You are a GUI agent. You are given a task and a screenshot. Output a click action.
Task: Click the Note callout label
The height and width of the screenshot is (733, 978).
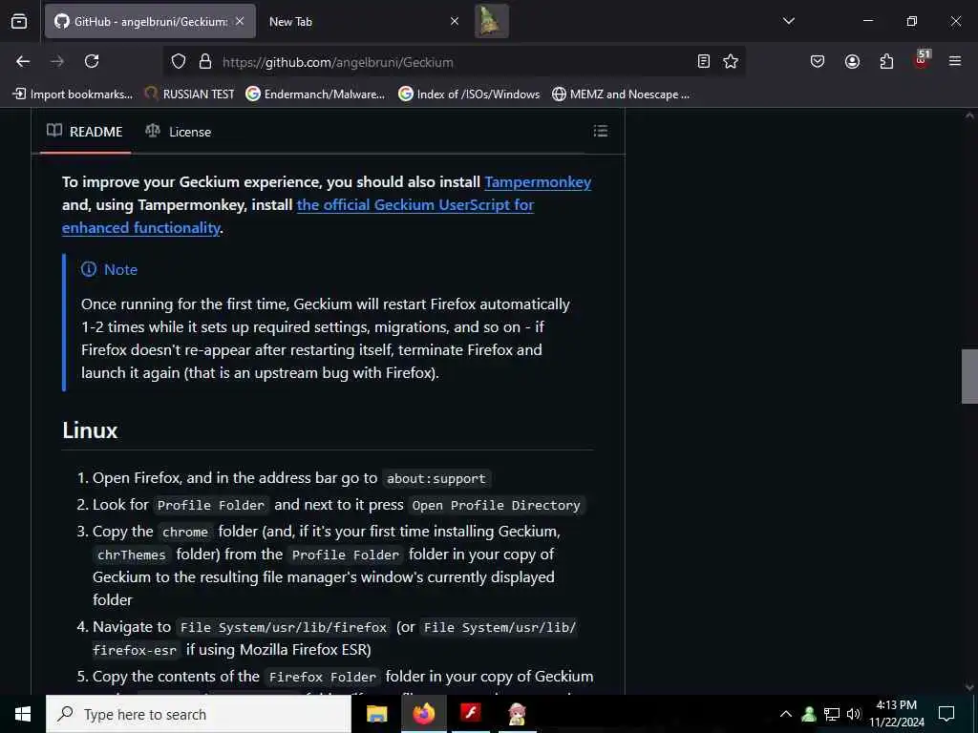point(109,269)
